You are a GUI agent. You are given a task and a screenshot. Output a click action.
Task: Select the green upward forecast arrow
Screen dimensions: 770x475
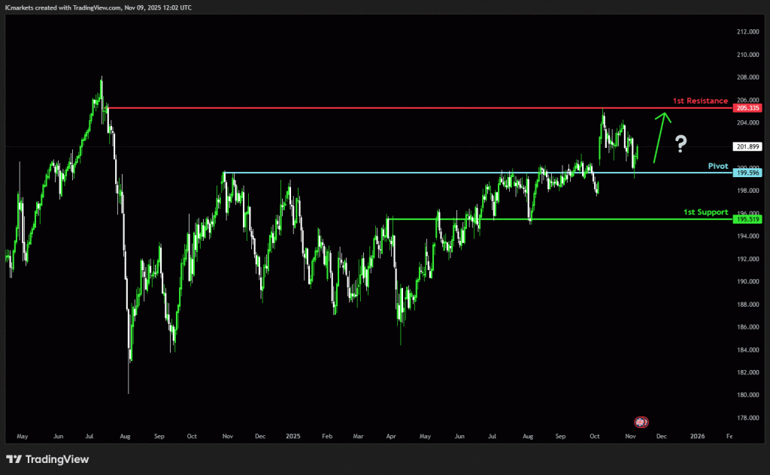tap(659, 137)
